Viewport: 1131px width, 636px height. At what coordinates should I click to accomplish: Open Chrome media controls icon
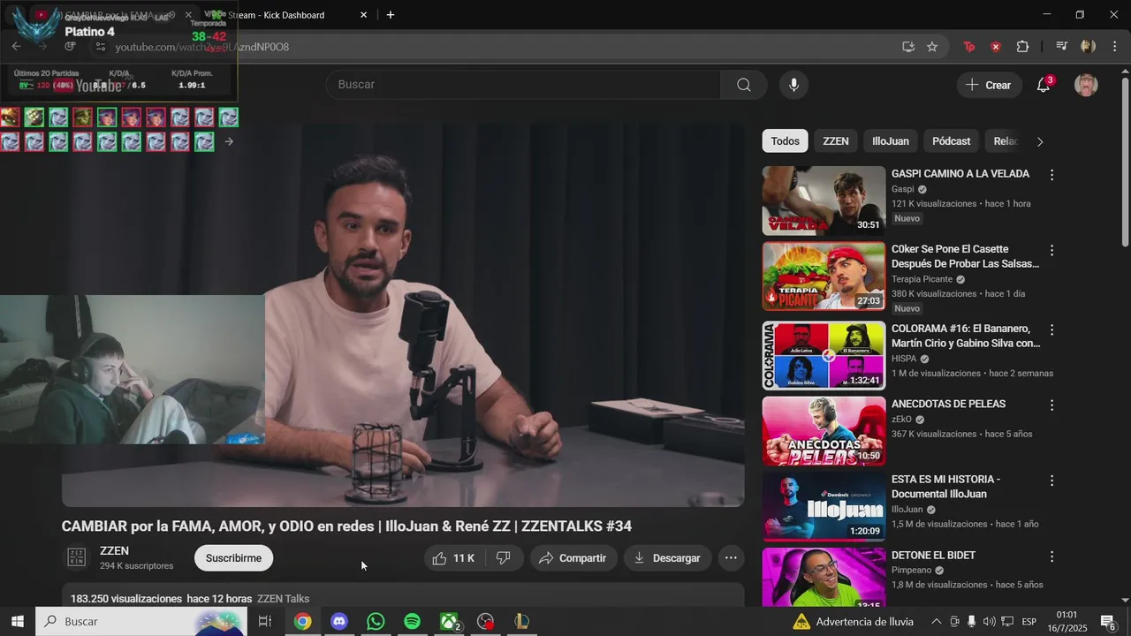pyautogui.click(x=1062, y=47)
